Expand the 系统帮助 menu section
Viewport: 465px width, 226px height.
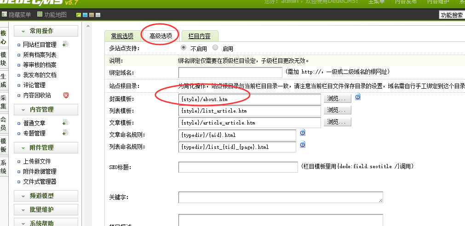coord(46,223)
